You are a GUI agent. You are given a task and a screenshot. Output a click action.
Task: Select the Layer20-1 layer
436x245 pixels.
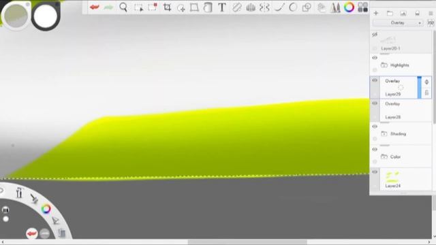[401, 42]
